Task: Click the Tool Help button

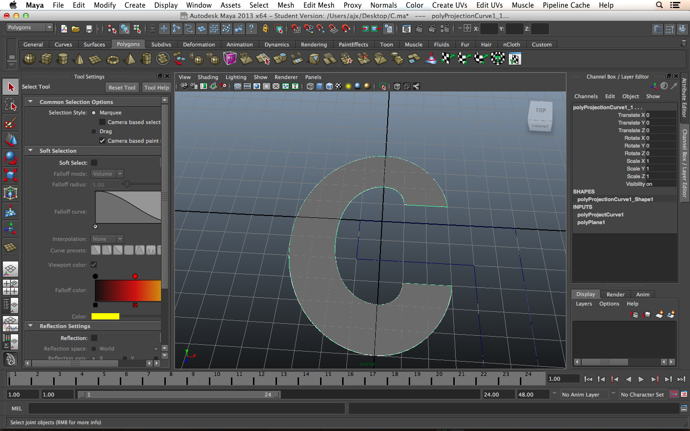Action: 156,88
